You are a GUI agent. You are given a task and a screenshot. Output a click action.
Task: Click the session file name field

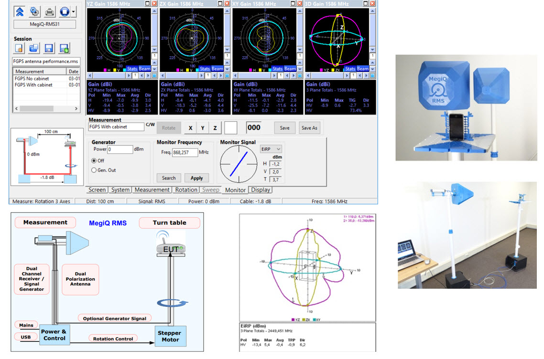(x=46, y=61)
